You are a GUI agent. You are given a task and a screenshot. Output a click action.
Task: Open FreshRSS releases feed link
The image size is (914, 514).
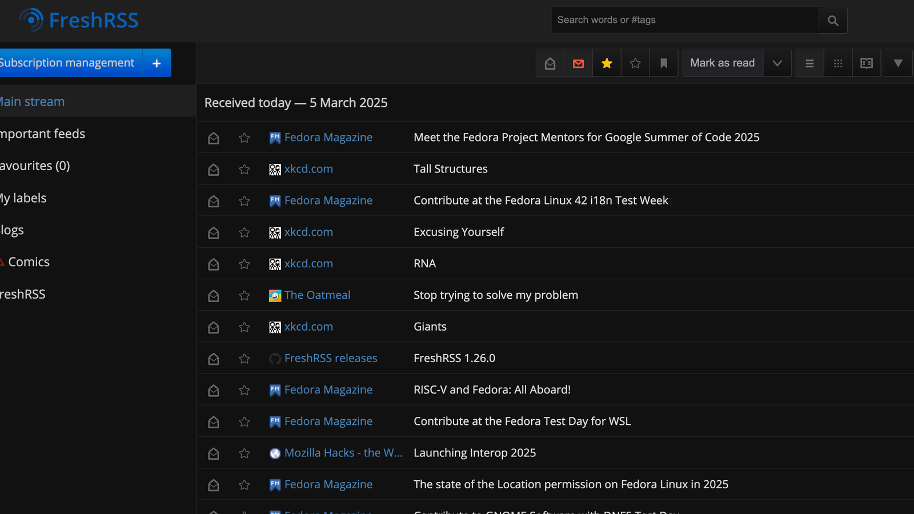[x=323, y=359]
